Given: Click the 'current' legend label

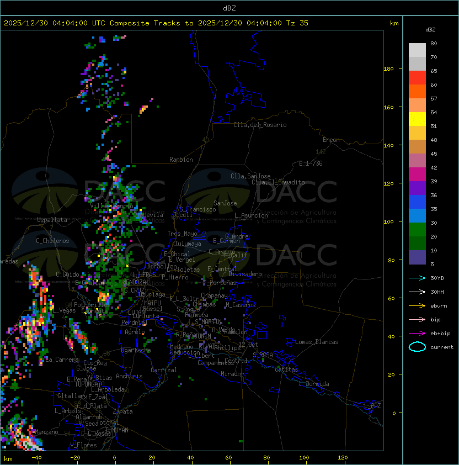Looking at the screenshot, I should click(442, 347).
